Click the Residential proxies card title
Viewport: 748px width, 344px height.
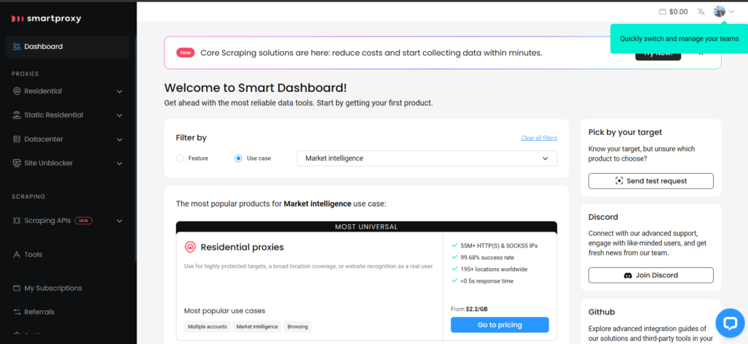[242, 247]
